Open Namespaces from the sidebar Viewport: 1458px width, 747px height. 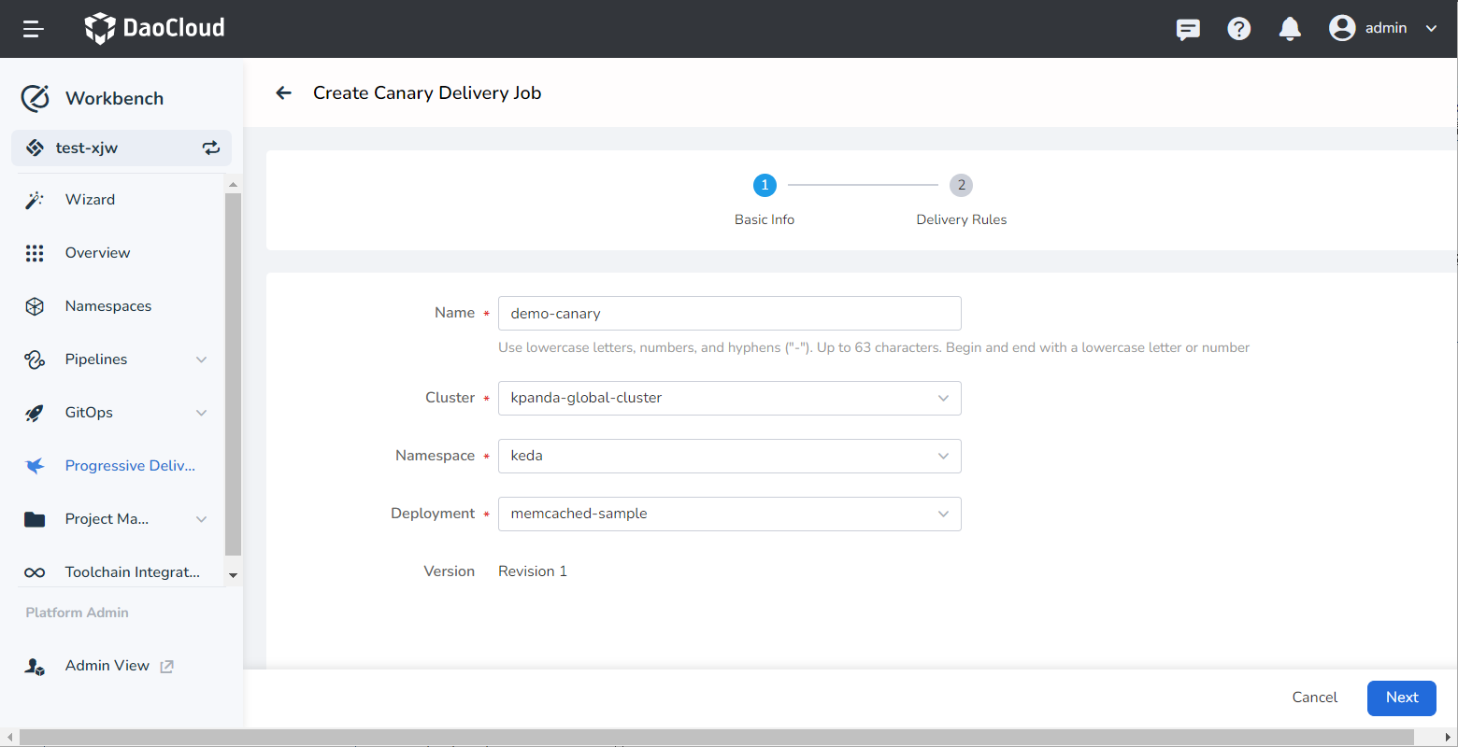point(108,305)
